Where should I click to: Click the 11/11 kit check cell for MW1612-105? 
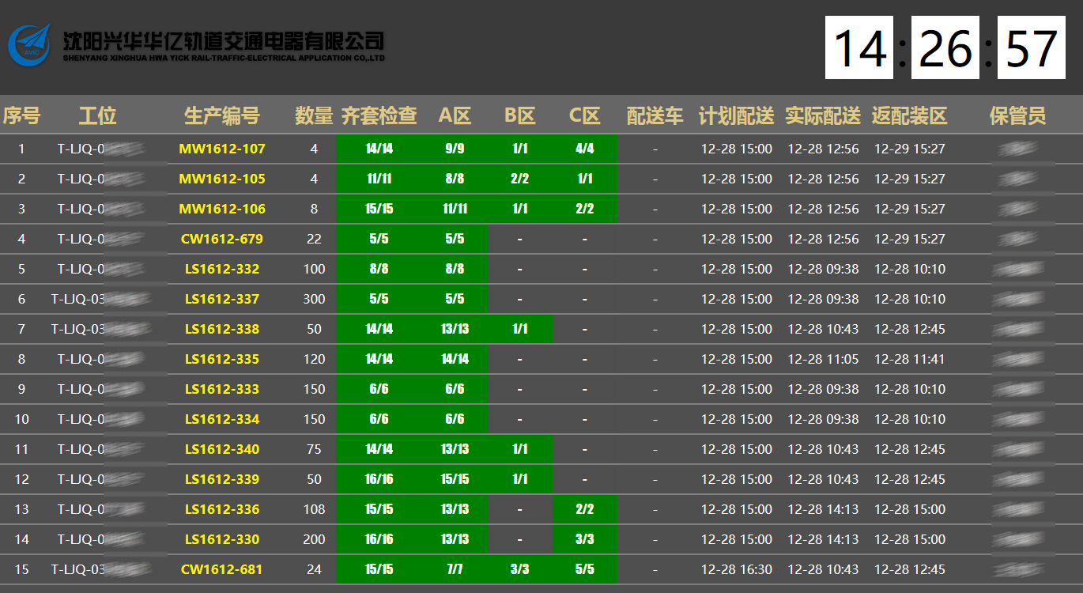tap(379, 179)
